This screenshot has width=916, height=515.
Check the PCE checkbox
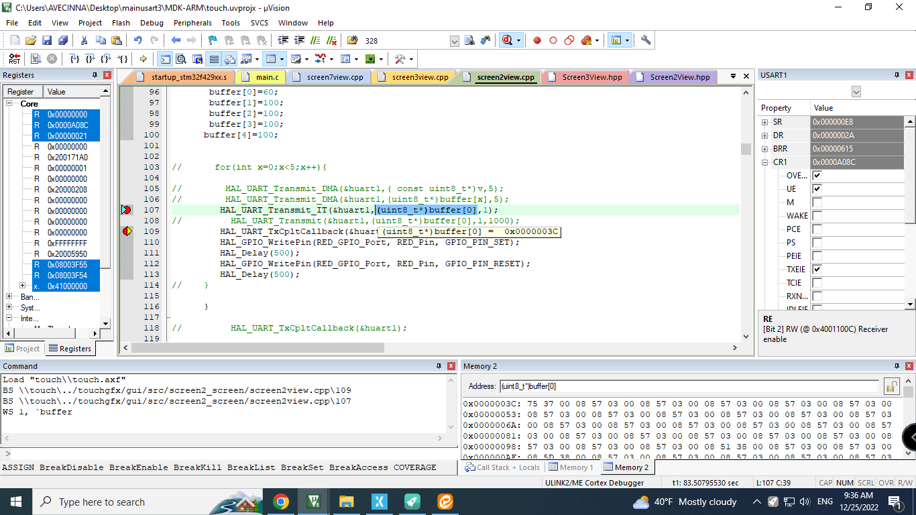coord(817,229)
